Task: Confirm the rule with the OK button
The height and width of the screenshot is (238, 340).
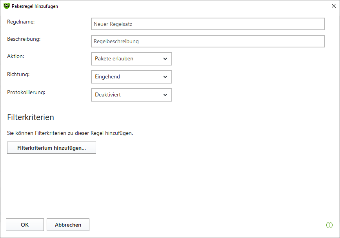Action: point(25,225)
